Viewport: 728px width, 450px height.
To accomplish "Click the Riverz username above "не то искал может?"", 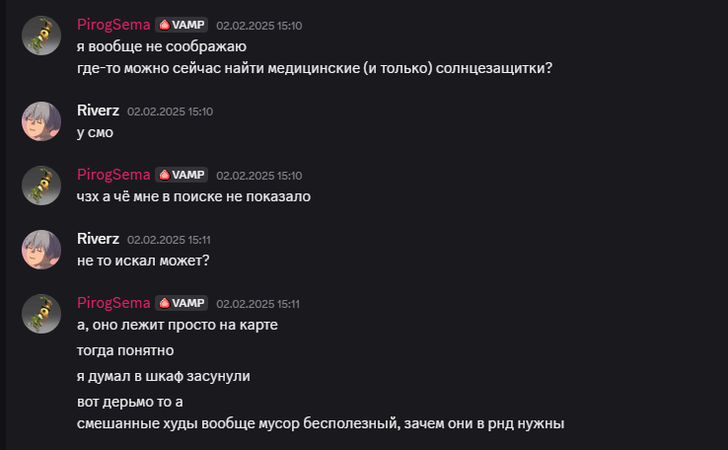I will 98,239.
